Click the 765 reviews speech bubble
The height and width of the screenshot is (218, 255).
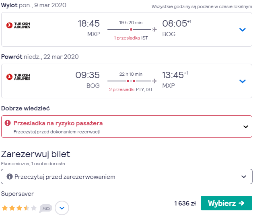click(46, 208)
